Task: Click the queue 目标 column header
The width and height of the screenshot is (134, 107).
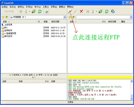Action: click(x=25, y=81)
